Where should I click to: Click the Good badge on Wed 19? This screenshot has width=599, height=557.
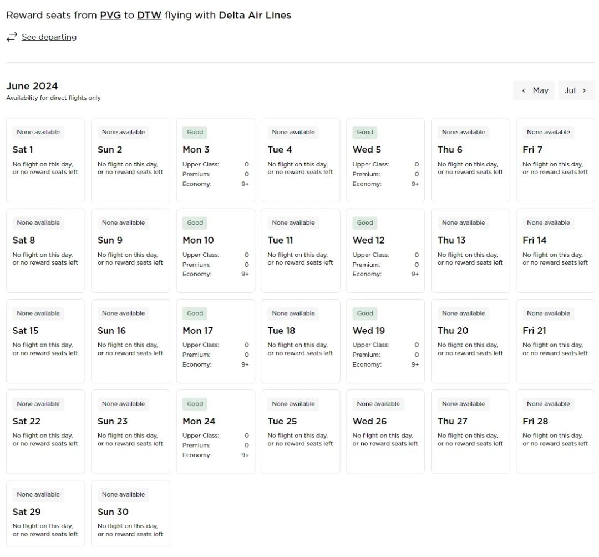click(x=365, y=313)
